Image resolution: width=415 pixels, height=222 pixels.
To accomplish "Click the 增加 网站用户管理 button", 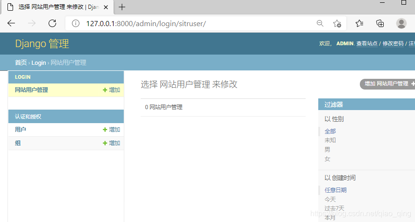I will 387,84.
